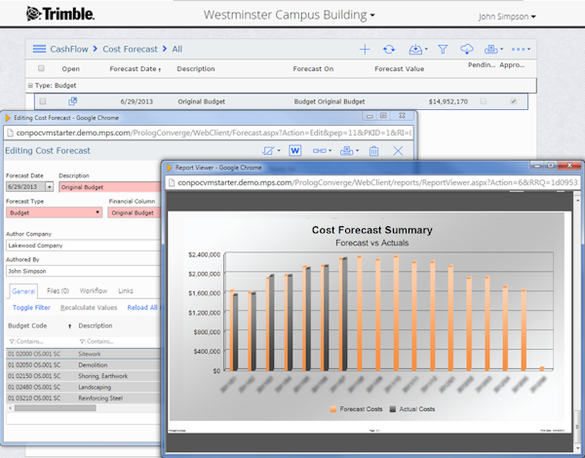Click the cloud download icon
This screenshot has width=585, height=458.
click(x=467, y=49)
